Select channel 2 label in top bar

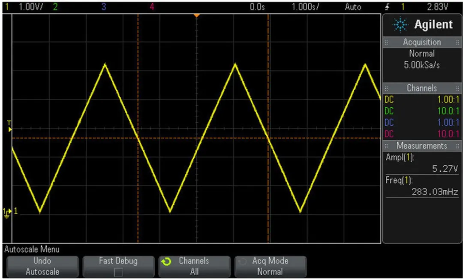point(55,7)
